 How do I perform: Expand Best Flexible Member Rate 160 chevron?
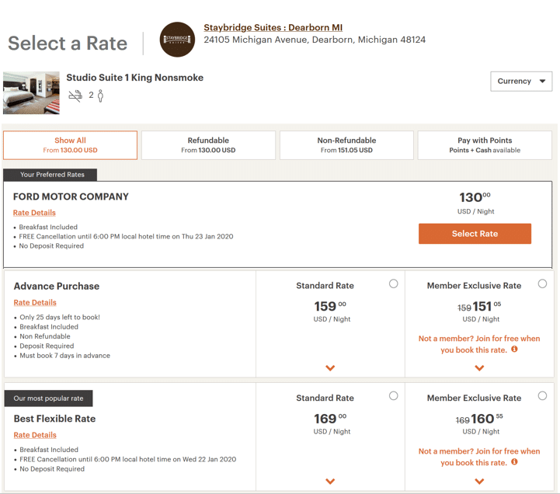click(479, 481)
